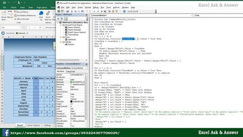
Task: Click the ForeColor black color swatch
Action: pyautogui.click(x=71, y=102)
